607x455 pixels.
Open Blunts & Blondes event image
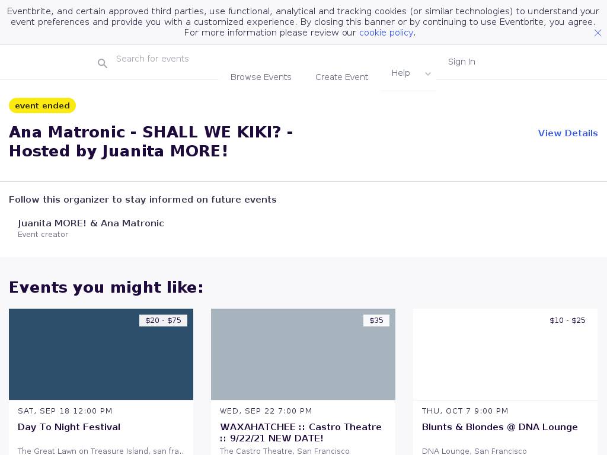coord(505,354)
